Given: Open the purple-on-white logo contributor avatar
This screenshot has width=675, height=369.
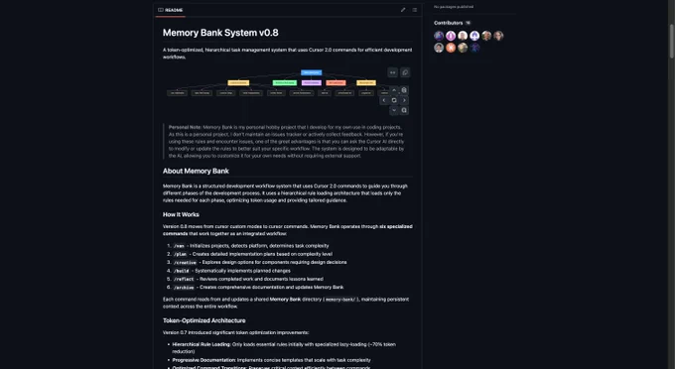Looking at the screenshot, I should tap(474, 36).
